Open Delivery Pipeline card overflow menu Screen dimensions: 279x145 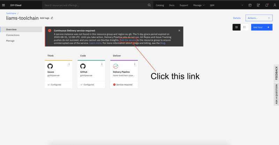coord(135,64)
